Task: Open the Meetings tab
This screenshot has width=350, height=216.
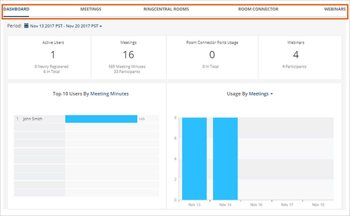Action: (x=91, y=9)
